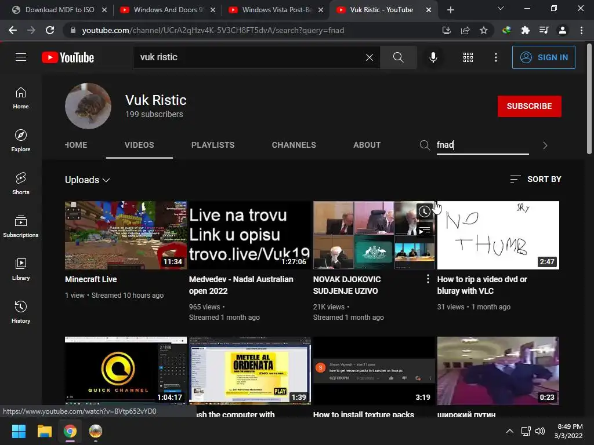The width and height of the screenshot is (594, 445).
Task: Click the channel search field with 'fnad'
Action: (x=483, y=145)
